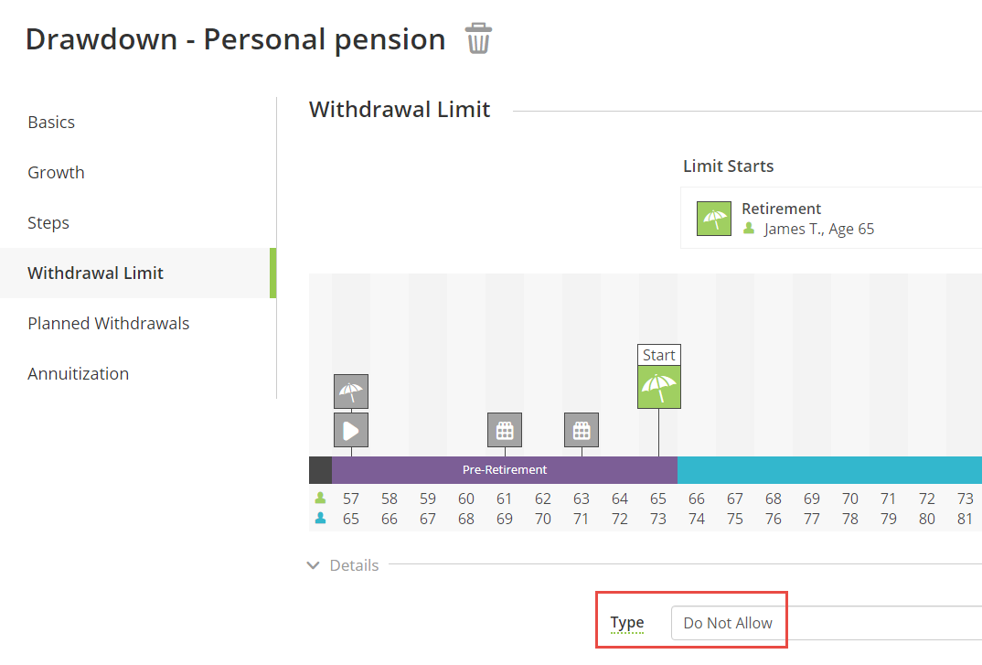Select the calendar event icon at age 63
982x665 pixels.
[x=582, y=430]
